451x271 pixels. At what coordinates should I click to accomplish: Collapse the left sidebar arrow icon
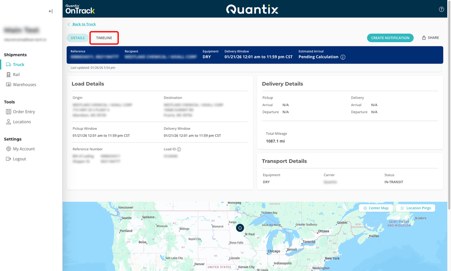click(50, 11)
